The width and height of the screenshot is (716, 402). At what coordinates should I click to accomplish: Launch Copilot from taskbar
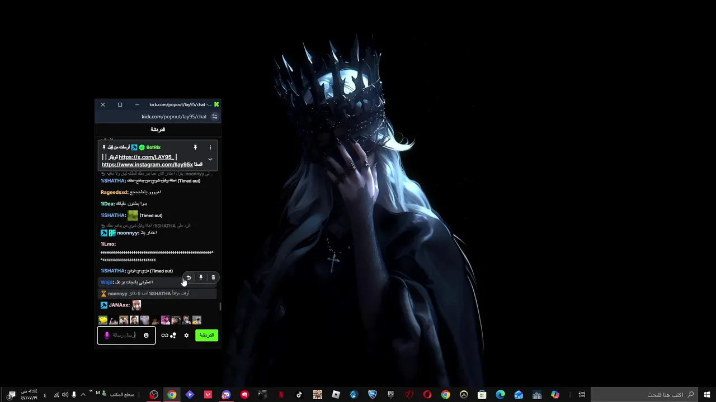click(555, 395)
